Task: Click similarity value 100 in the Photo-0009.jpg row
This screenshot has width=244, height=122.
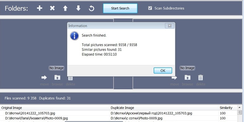Action: click(x=222, y=118)
